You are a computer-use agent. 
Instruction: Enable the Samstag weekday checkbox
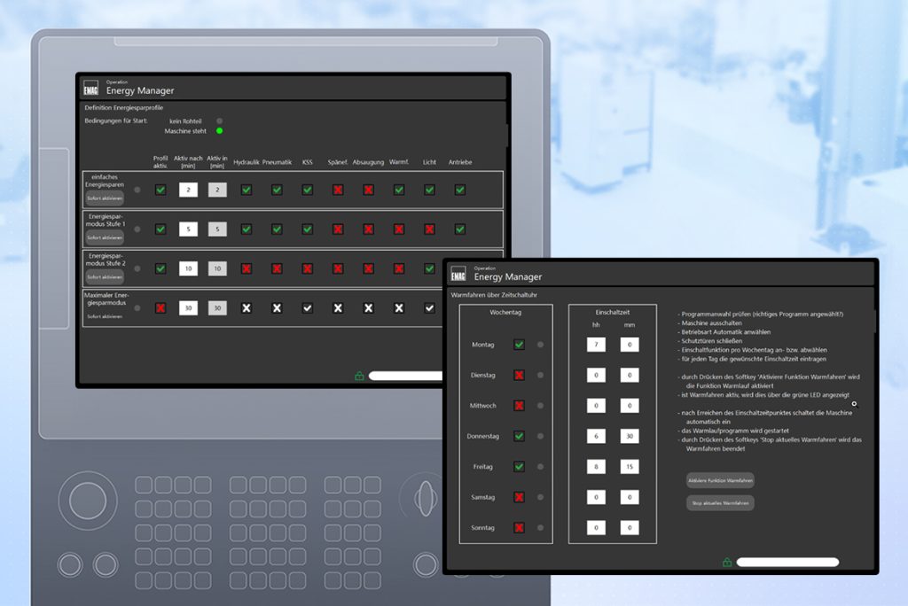519,497
